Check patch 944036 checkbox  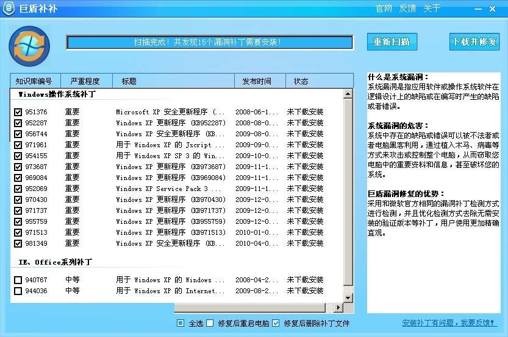(18, 291)
